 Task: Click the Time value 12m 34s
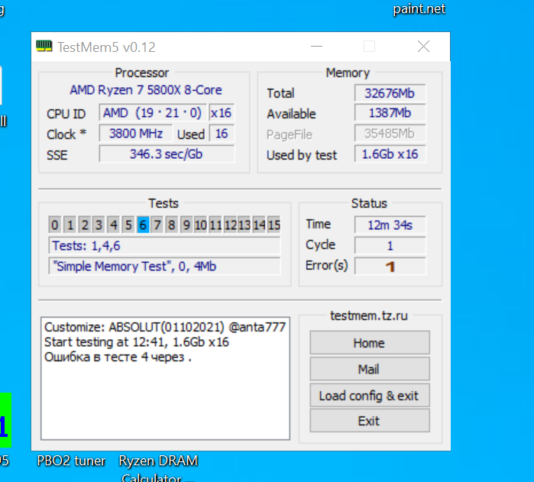(390, 225)
